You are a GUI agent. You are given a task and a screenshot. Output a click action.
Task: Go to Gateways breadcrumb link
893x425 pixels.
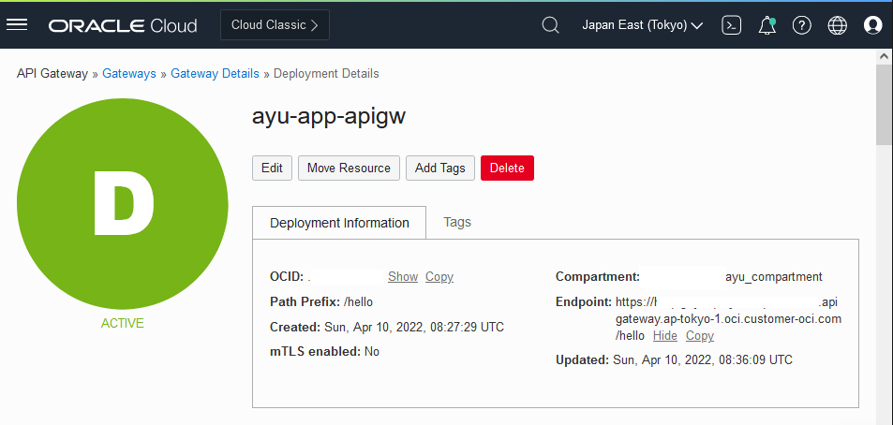click(x=129, y=73)
